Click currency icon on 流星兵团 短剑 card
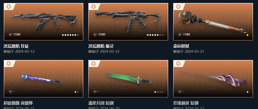Screen dimensions: 258x109 coord(95,91)
